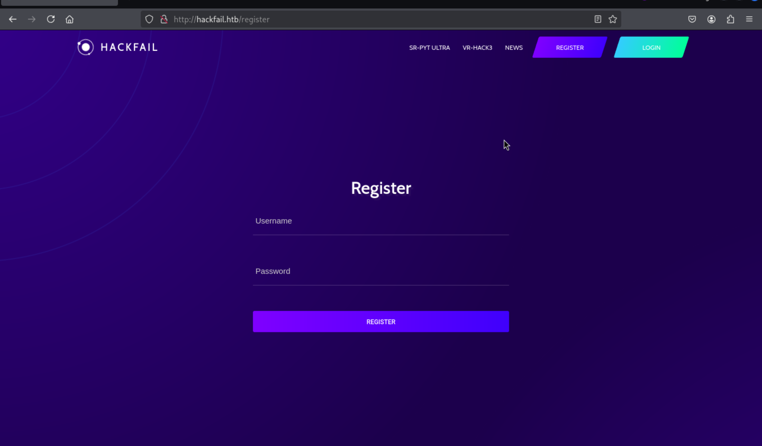Open the extensions puzzle icon
The image size is (762, 446).
point(730,19)
